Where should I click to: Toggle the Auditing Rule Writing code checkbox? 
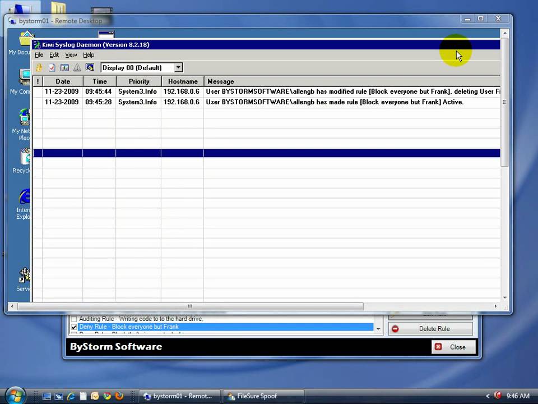click(x=74, y=319)
